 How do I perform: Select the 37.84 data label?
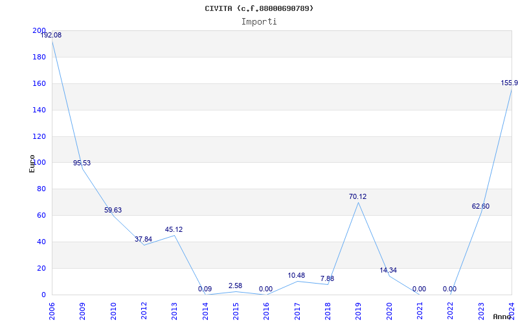[x=143, y=239]
